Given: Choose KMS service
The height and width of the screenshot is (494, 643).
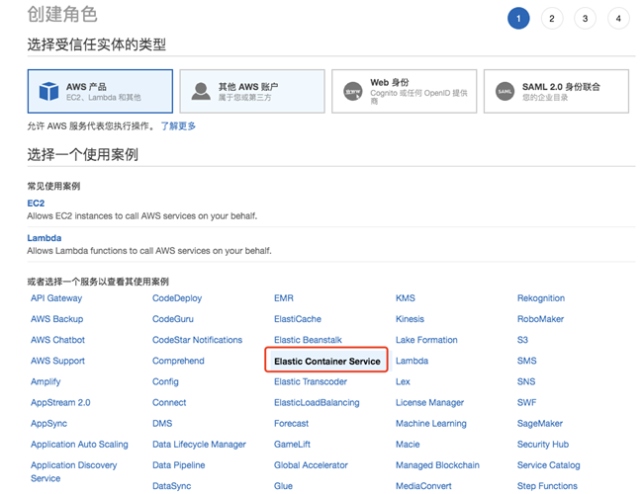Looking at the screenshot, I should pos(406,298).
